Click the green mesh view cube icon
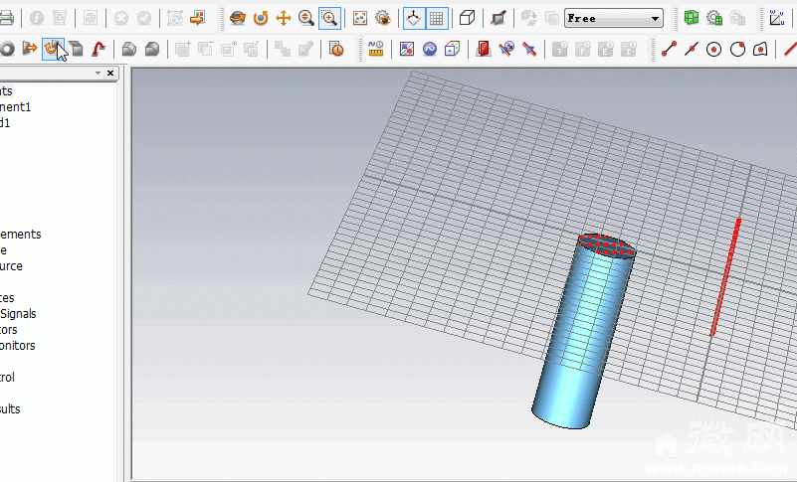The image size is (797, 482). [x=692, y=19]
